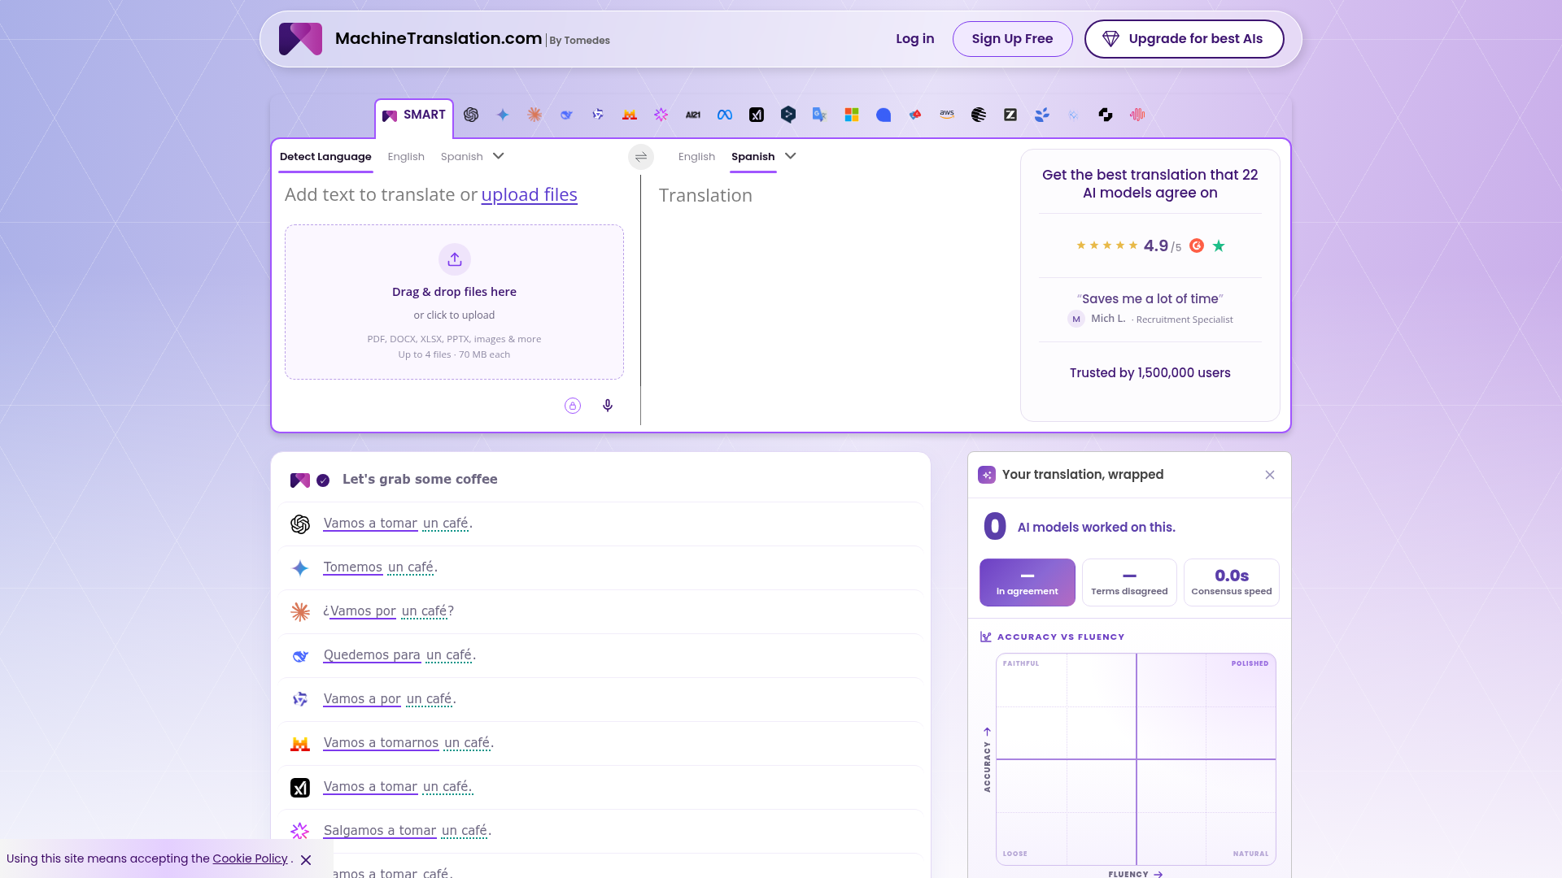Select the xAI engine icon in top row
Viewport: 1562px width, 878px height.
tap(757, 115)
